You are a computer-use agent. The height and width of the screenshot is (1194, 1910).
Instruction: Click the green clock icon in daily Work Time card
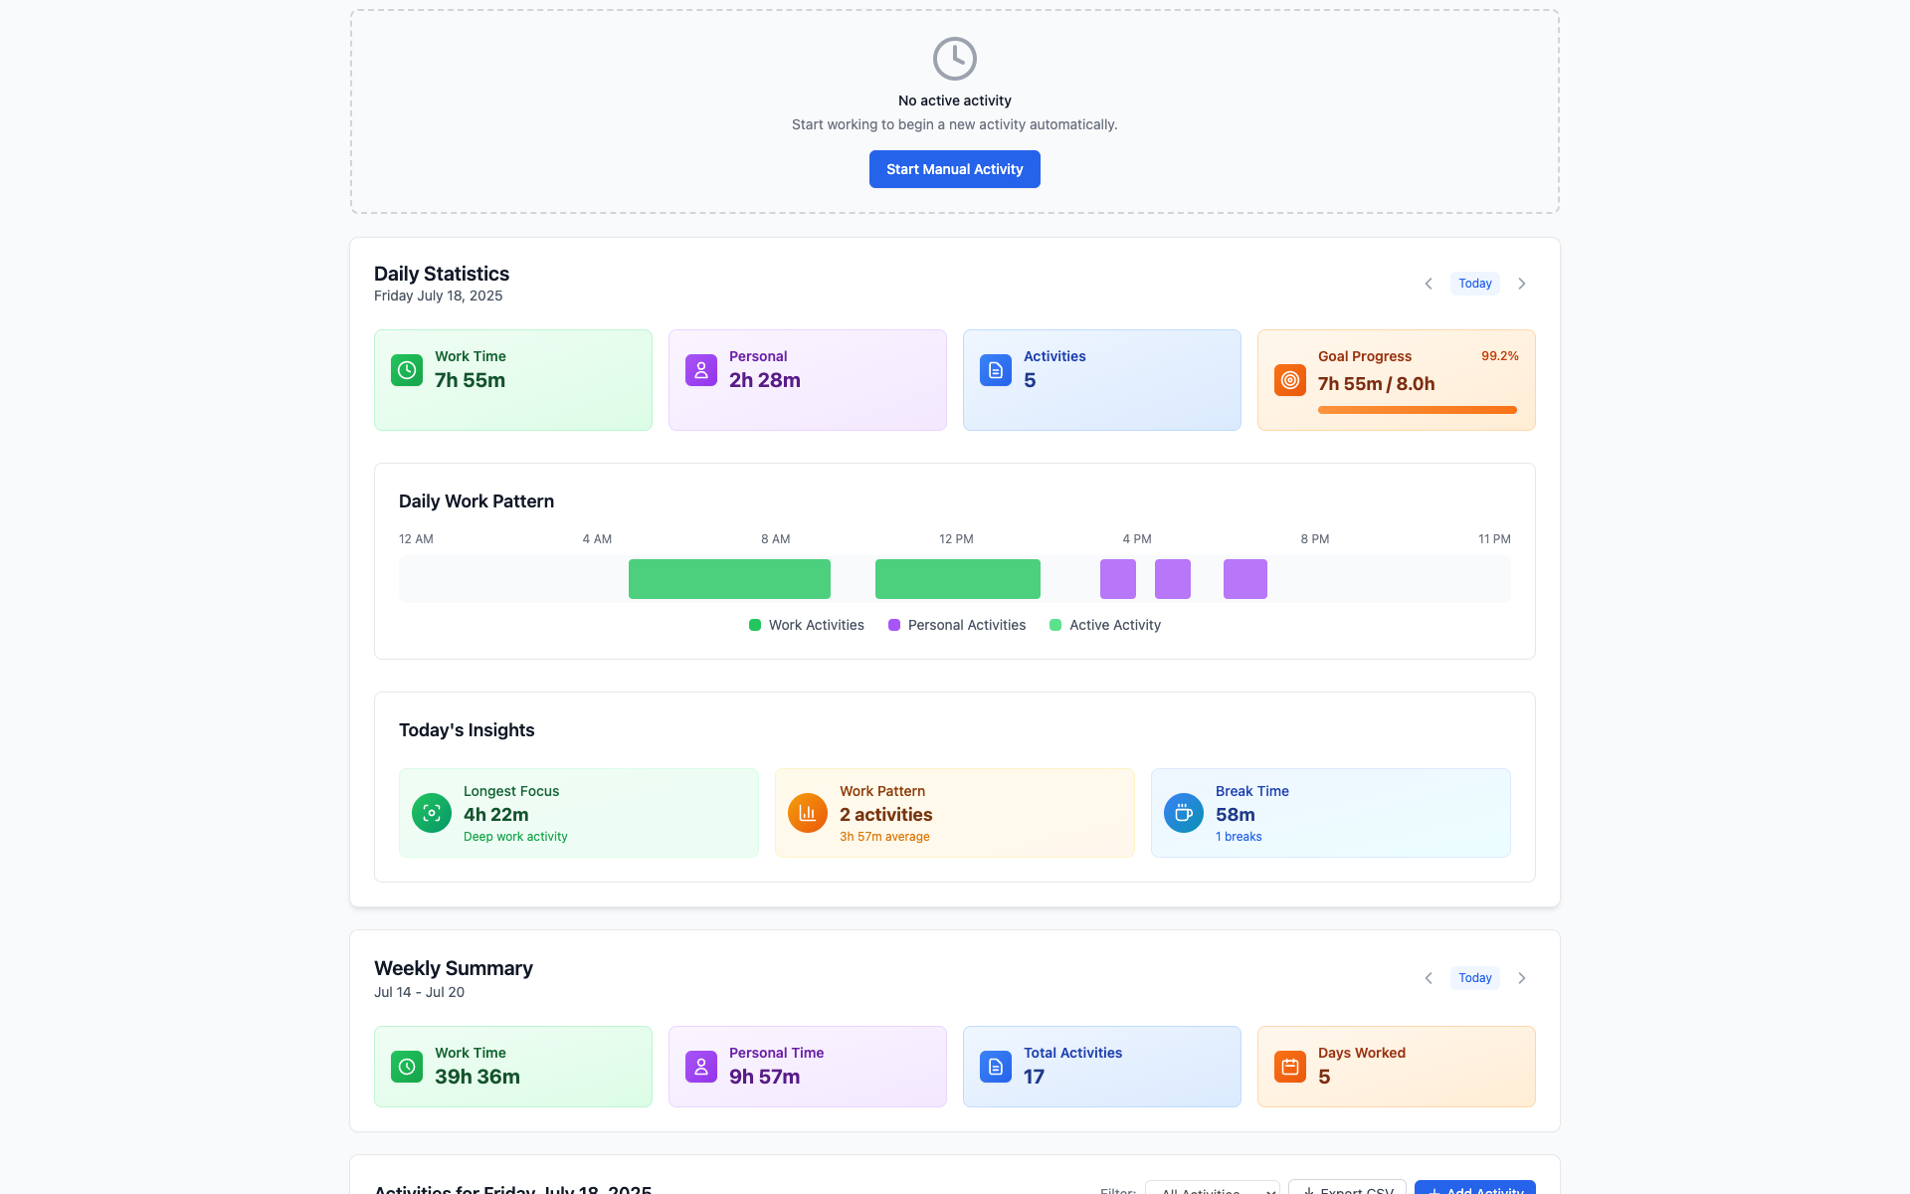[407, 370]
